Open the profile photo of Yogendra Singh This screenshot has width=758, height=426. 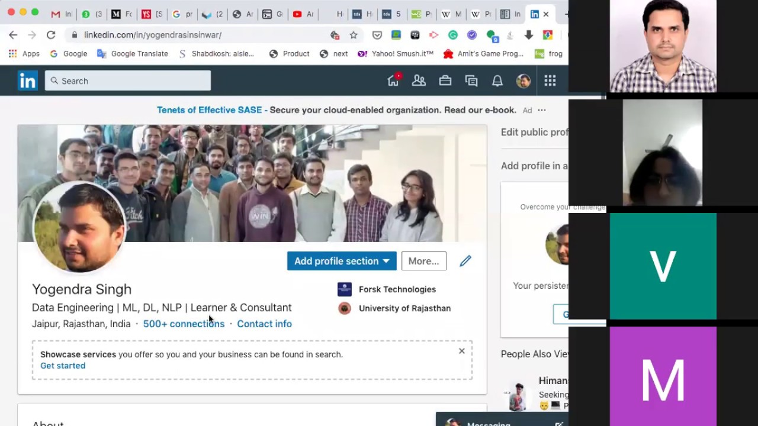pos(79,228)
